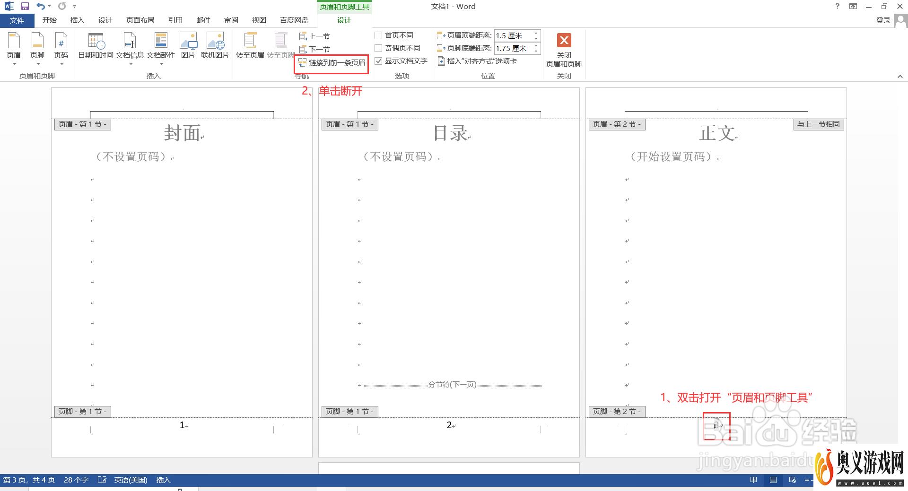Insert an Online Picture (联机图片)

(215, 46)
